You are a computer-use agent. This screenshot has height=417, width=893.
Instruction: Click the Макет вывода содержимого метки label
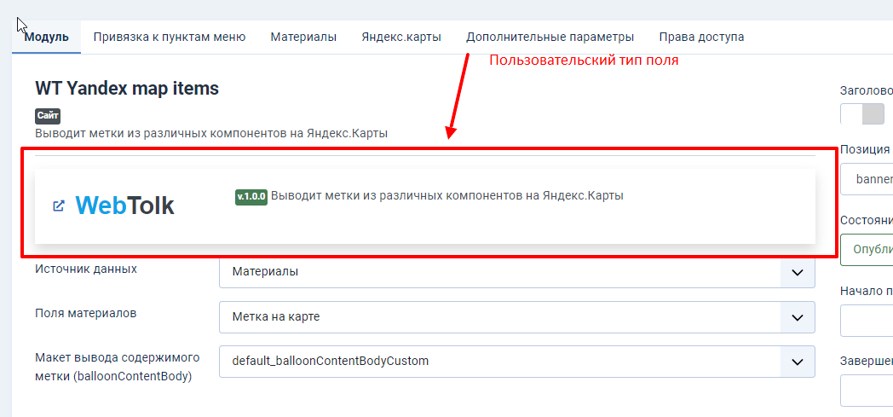118,367
